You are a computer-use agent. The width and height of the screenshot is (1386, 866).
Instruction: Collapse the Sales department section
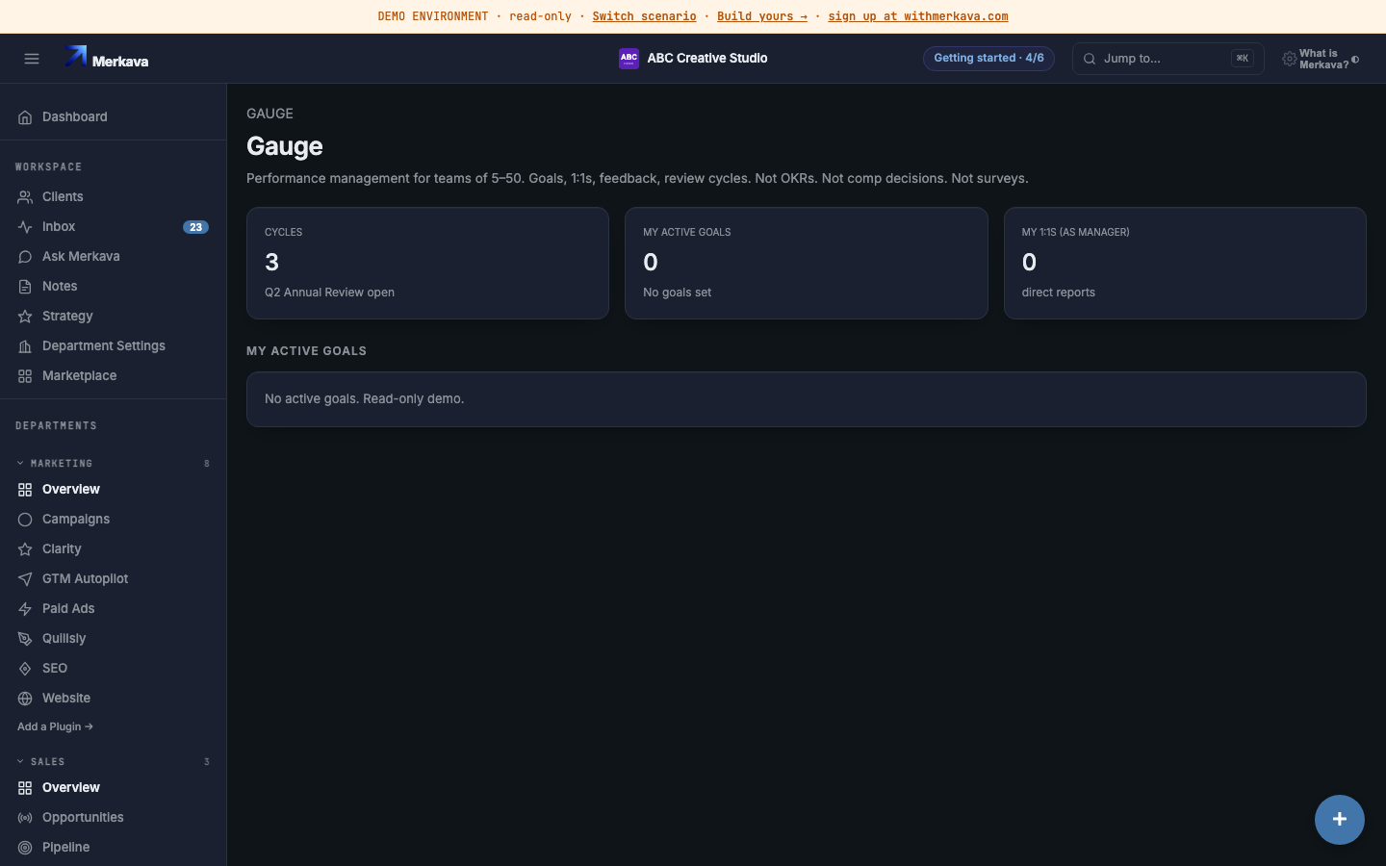point(20,761)
